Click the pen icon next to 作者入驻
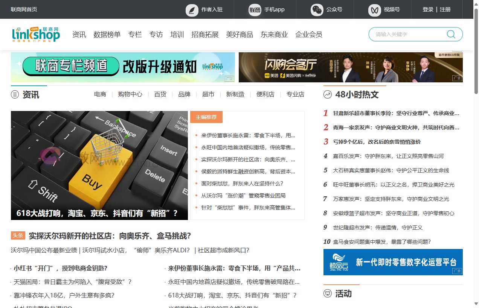 (x=191, y=9)
